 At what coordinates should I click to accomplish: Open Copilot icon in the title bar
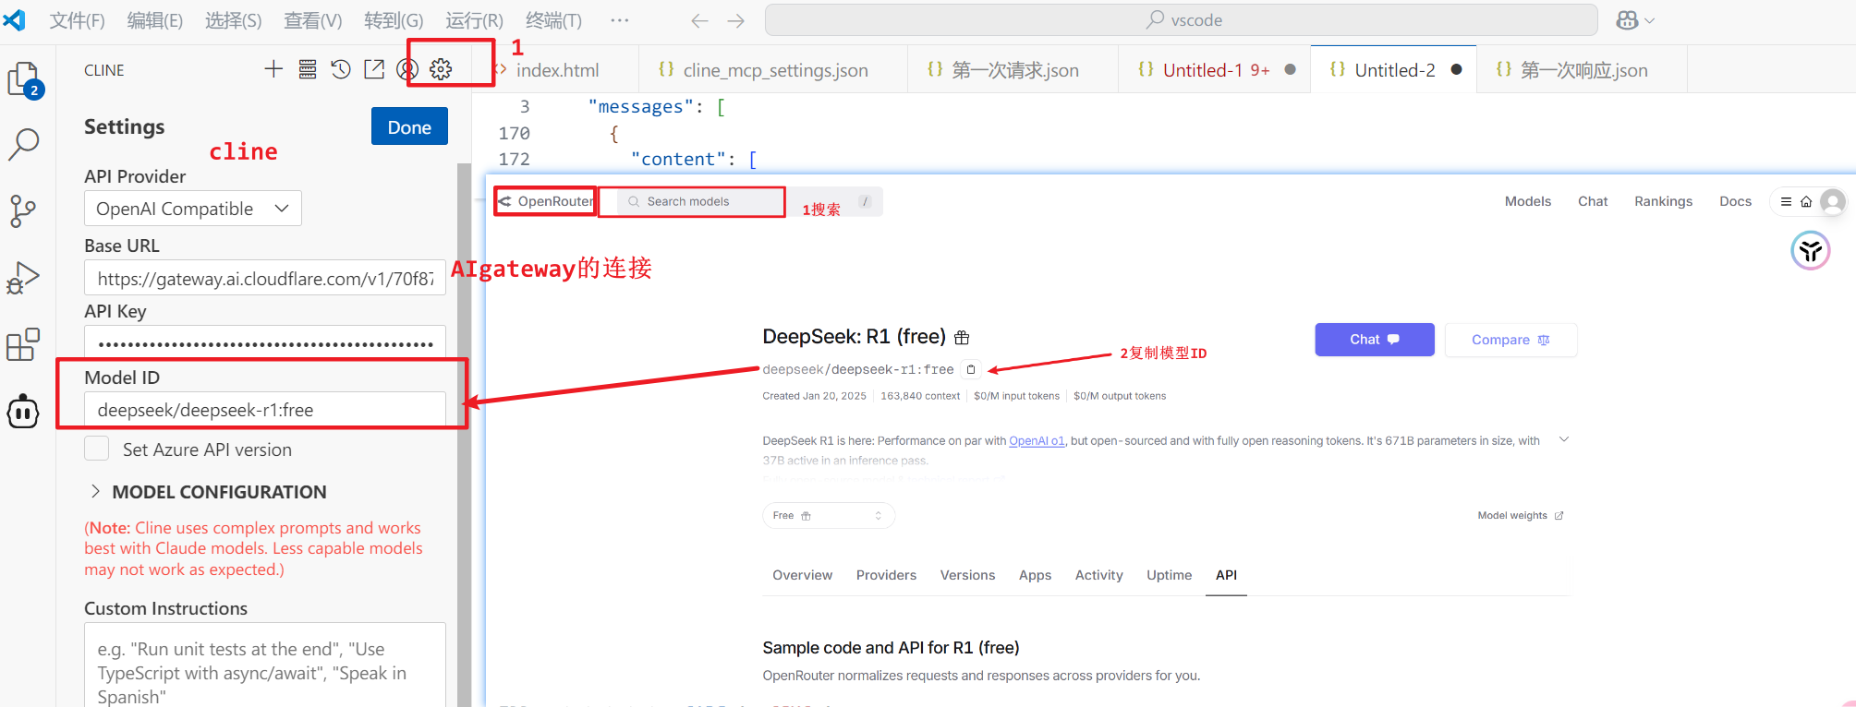point(1627,20)
